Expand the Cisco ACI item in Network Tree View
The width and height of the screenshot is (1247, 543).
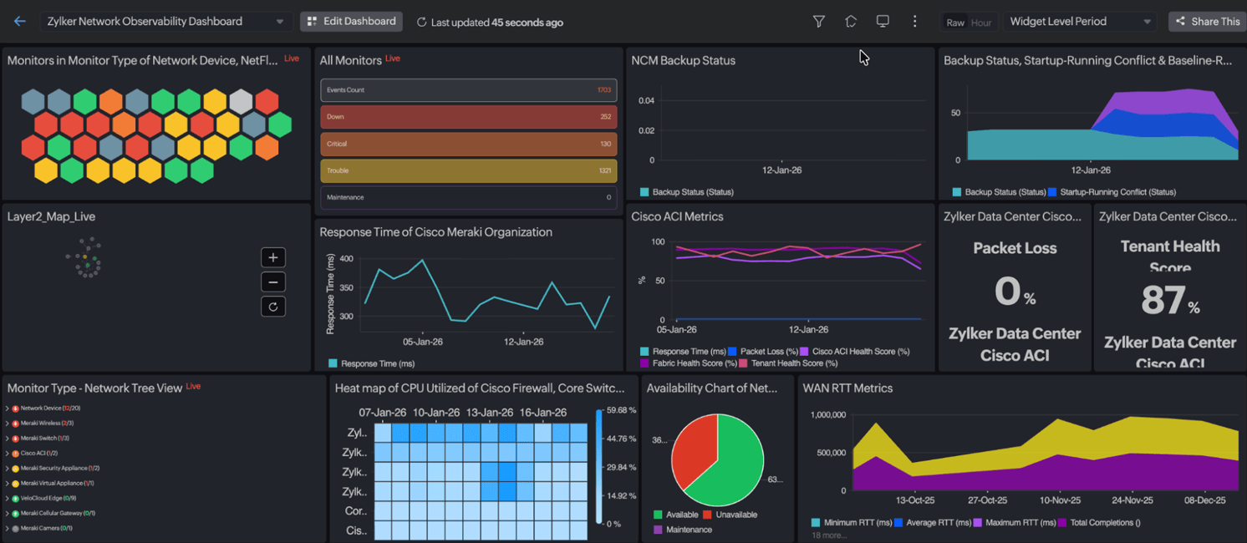(x=8, y=453)
